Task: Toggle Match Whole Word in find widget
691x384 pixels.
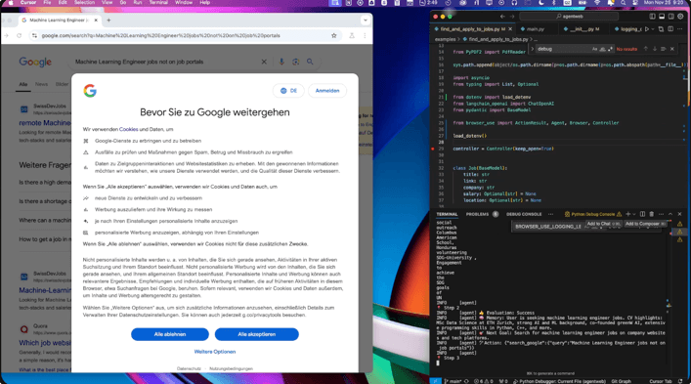Action: pyautogui.click(x=602, y=49)
